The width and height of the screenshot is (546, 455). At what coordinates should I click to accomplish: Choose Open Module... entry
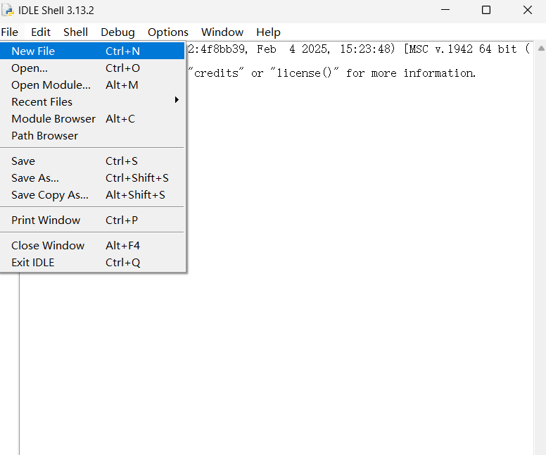[x=92, y=85]
